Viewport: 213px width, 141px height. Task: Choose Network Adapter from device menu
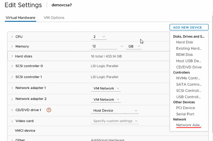coord(189,125)
